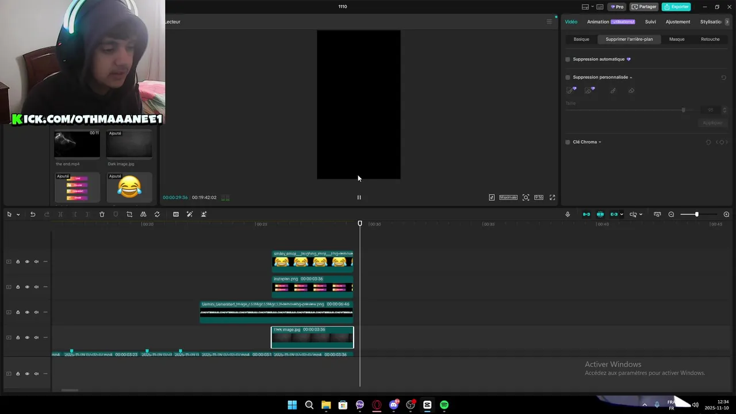Screen dimensions: 736x414
Task: Click the Maximale quality button
Action: [508, 197]
